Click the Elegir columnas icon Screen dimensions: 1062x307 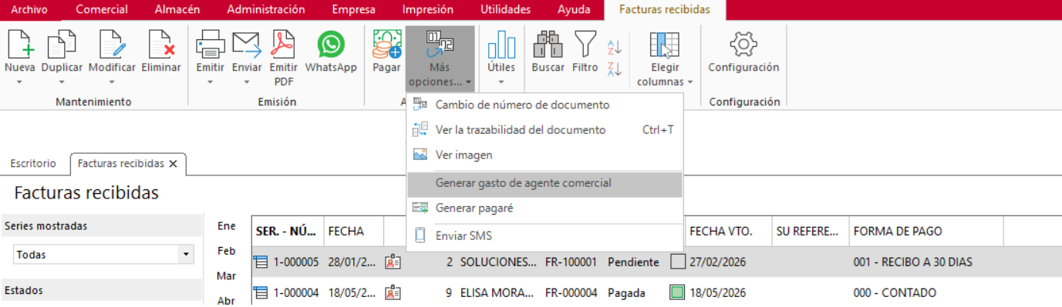(664, 45)
